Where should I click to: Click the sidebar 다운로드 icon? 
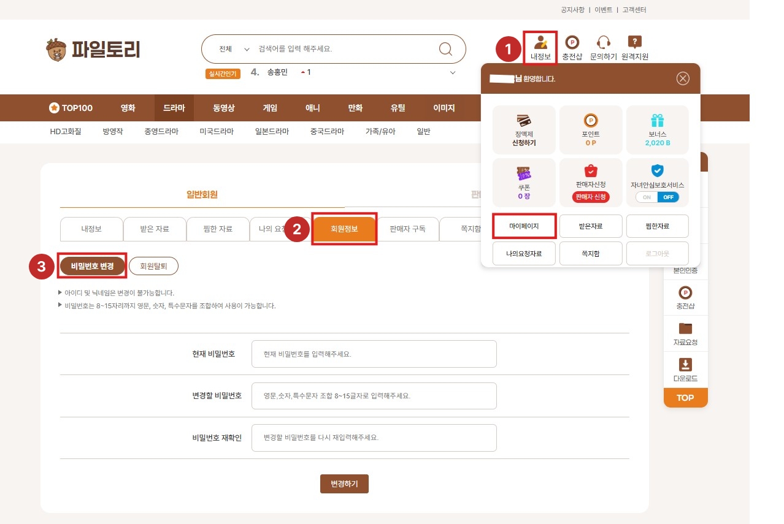pyautogui.click(x=685, y=365)
